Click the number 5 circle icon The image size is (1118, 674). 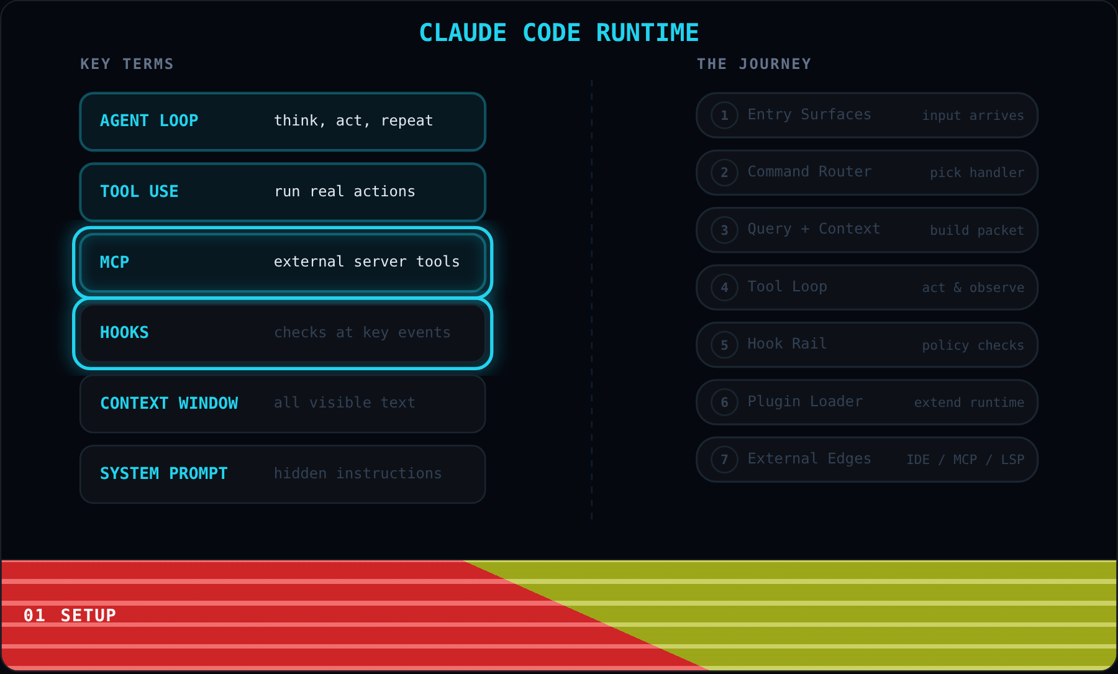click(724, 345)
